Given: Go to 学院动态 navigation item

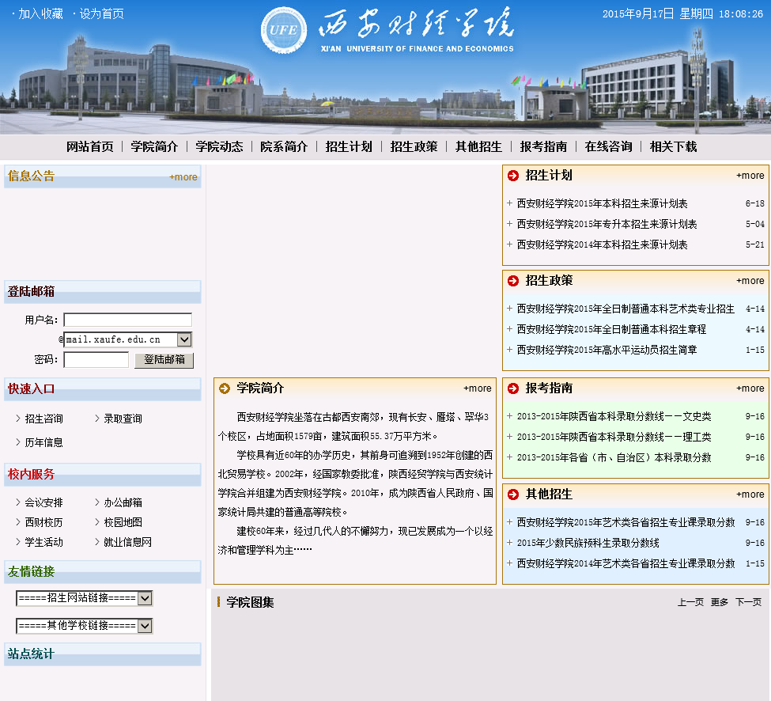Looking at the screenshot, I should (x=219, y=146).
